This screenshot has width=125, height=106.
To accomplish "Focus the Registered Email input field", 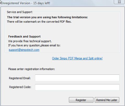I will 77,78.
